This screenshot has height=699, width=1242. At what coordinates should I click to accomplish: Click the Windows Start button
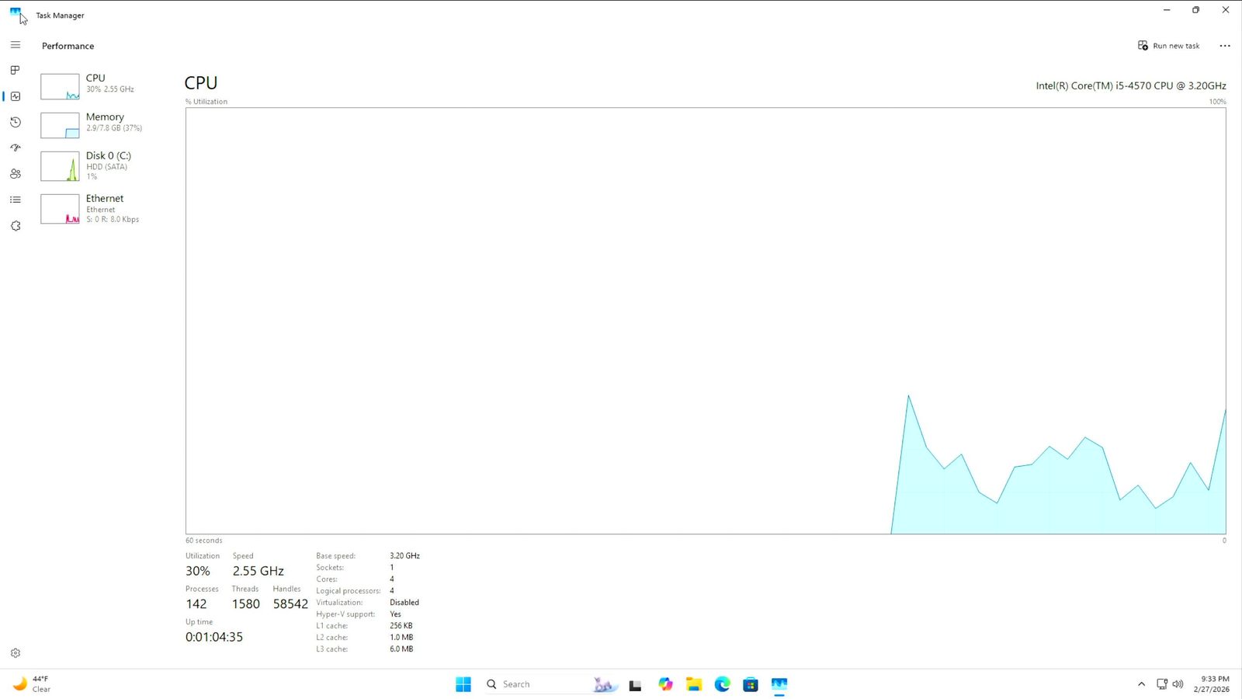(463, 684)
